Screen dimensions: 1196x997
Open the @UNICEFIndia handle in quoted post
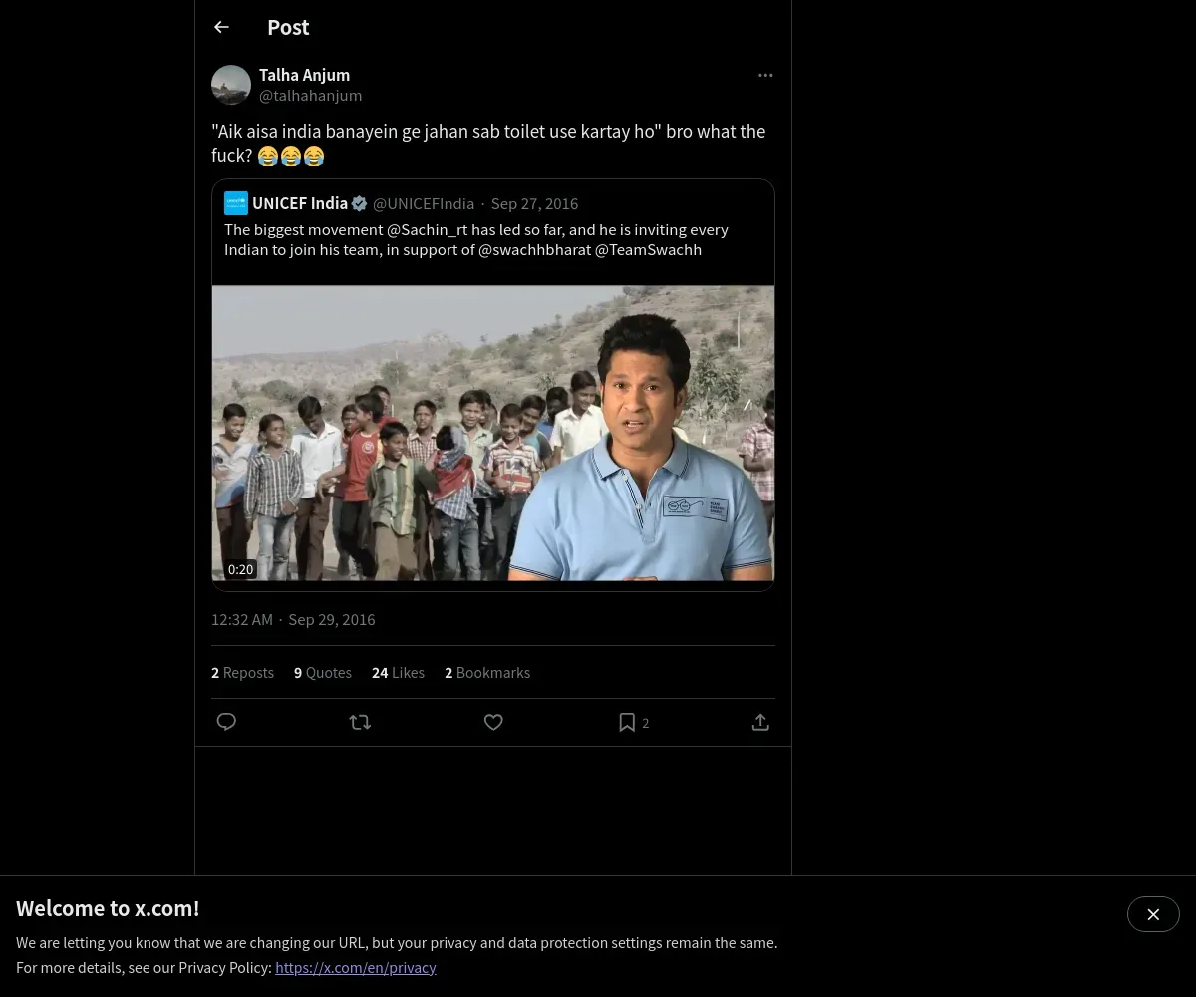coord(424,203)
